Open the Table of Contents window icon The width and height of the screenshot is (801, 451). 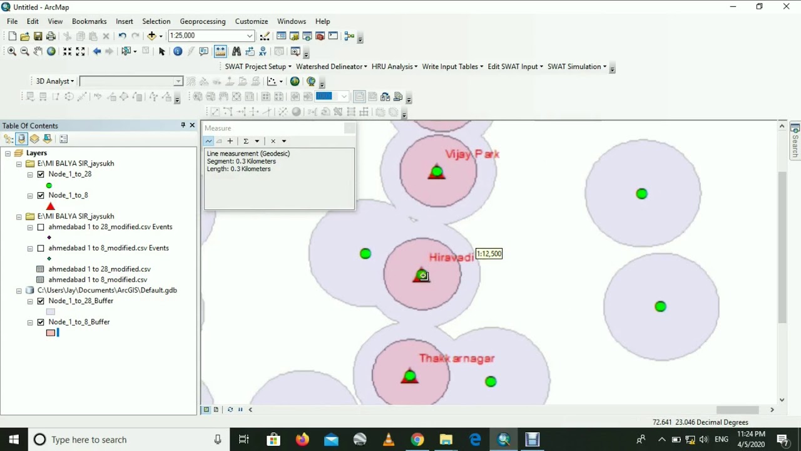tap(282, 36)
